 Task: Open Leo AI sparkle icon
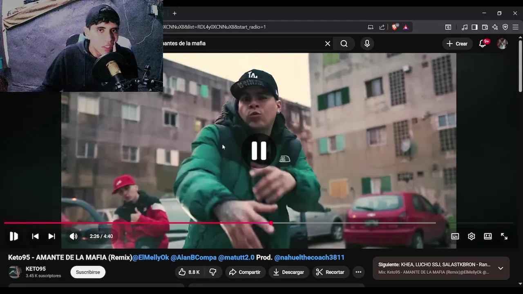(x=495, y=27)
